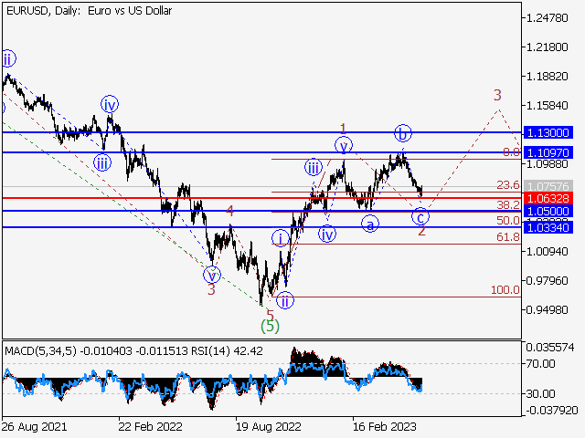Click the 1.15840 price axis value

pyautogui.click(x=547, y=106)
